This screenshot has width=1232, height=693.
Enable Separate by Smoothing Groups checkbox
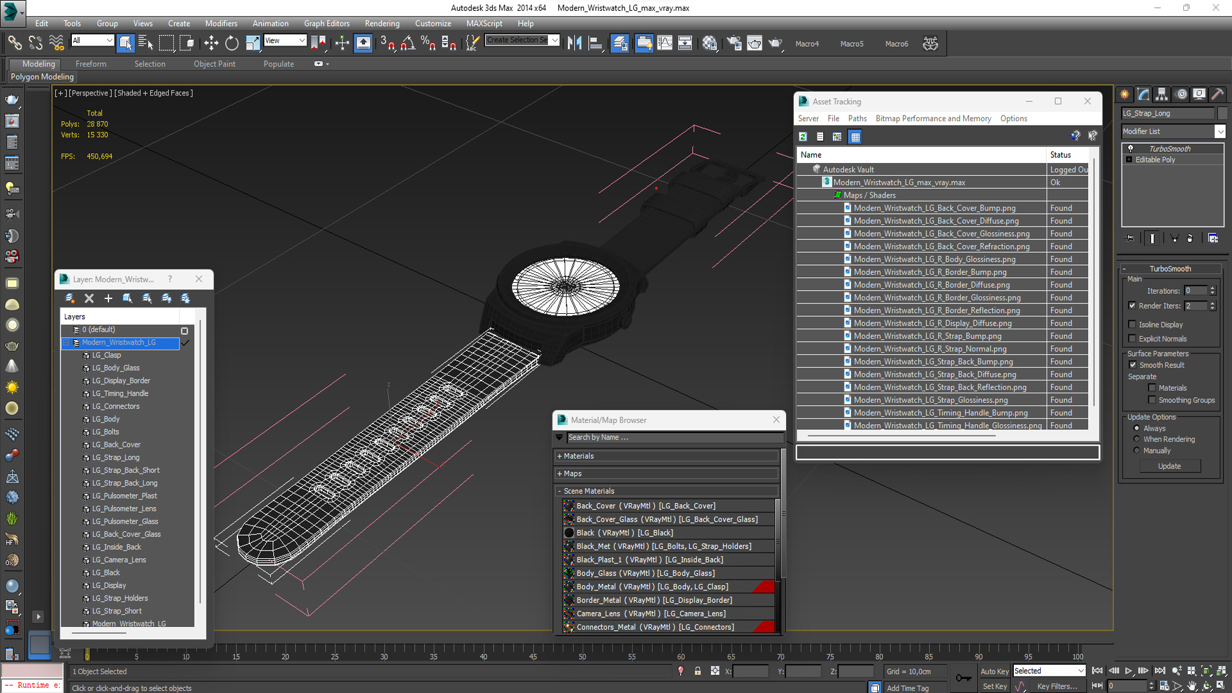(x=1152, y=400)
